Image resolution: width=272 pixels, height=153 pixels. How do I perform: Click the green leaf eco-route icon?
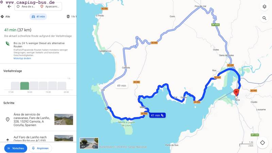[x=7, y=44]
